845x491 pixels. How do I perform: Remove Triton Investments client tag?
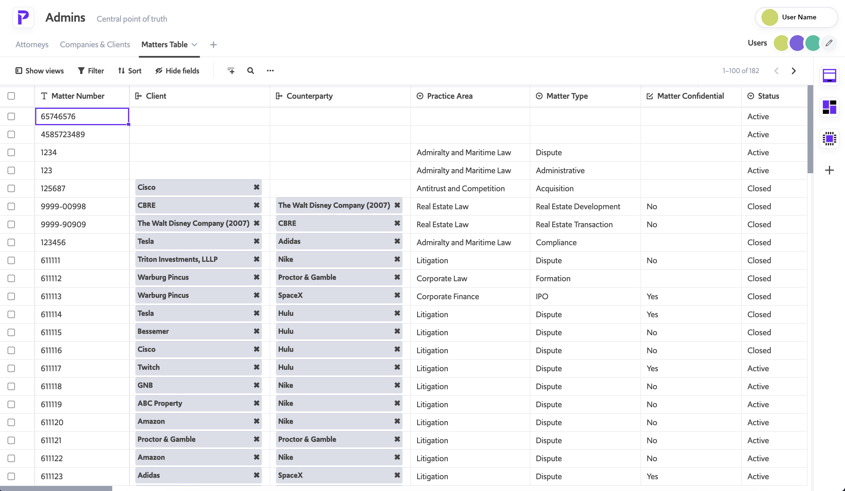click(257, 259)
